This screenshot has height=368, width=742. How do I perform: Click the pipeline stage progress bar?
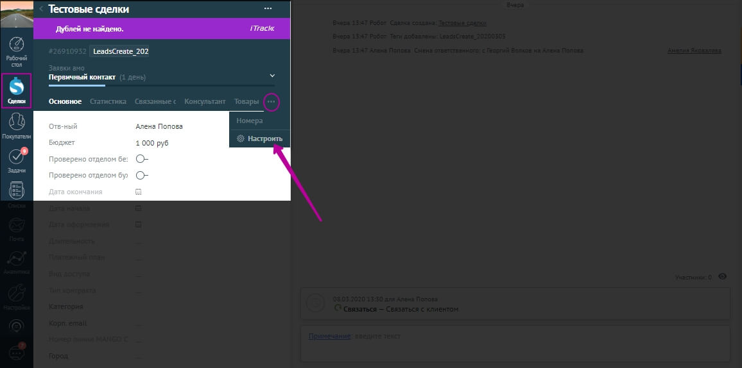tap(161, 85)
